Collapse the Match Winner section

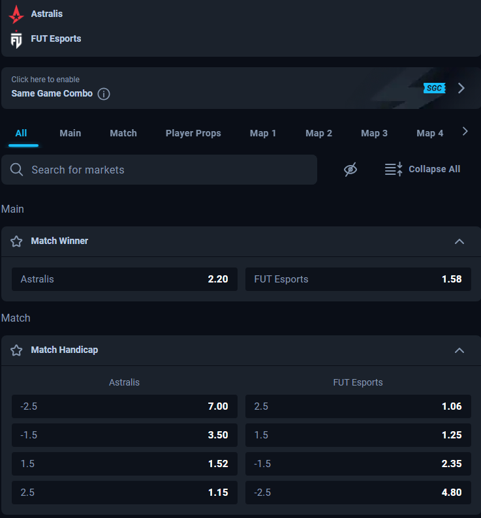pos(459,241)
